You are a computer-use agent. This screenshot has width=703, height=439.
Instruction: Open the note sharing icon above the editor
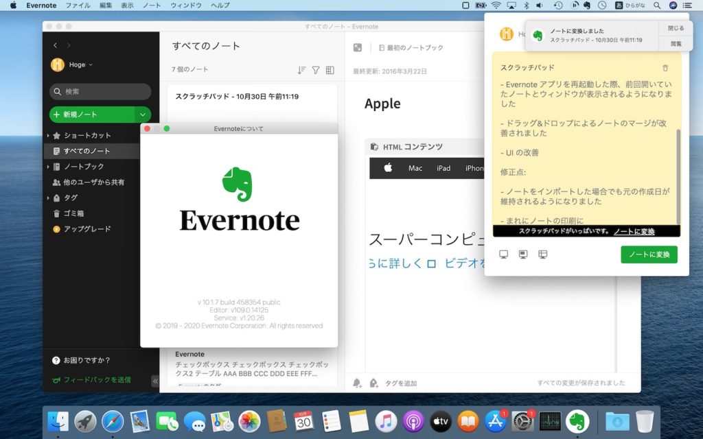point(358,47)
